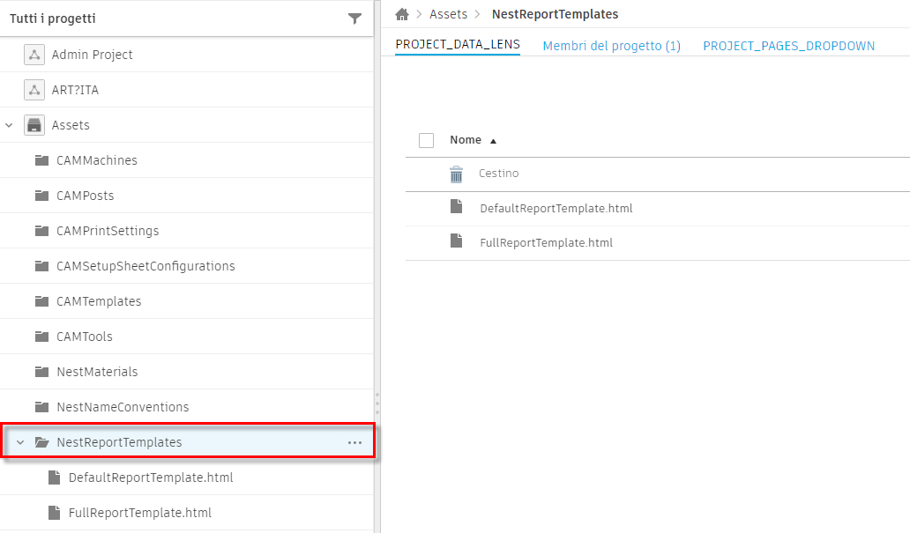Click the Assets drawer icon
Viewport: 910px width, 533px height.
coord(34,124)
